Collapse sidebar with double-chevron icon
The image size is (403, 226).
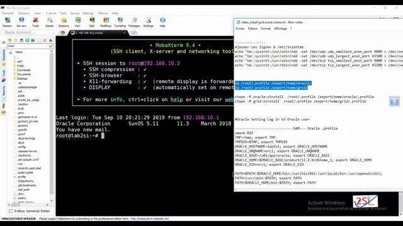(x=4, y=42)
